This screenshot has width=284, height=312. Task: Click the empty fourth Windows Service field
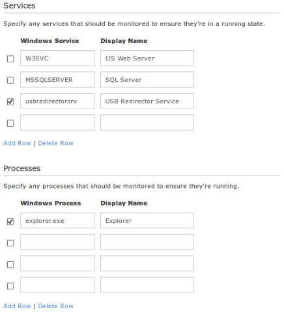[x=57, y=122]
